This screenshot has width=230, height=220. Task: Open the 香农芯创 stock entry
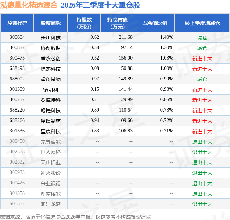[x=51, y=58]
